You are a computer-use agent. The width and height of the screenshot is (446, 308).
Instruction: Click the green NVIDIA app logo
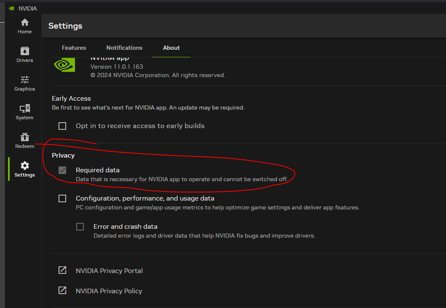[64, 65]
